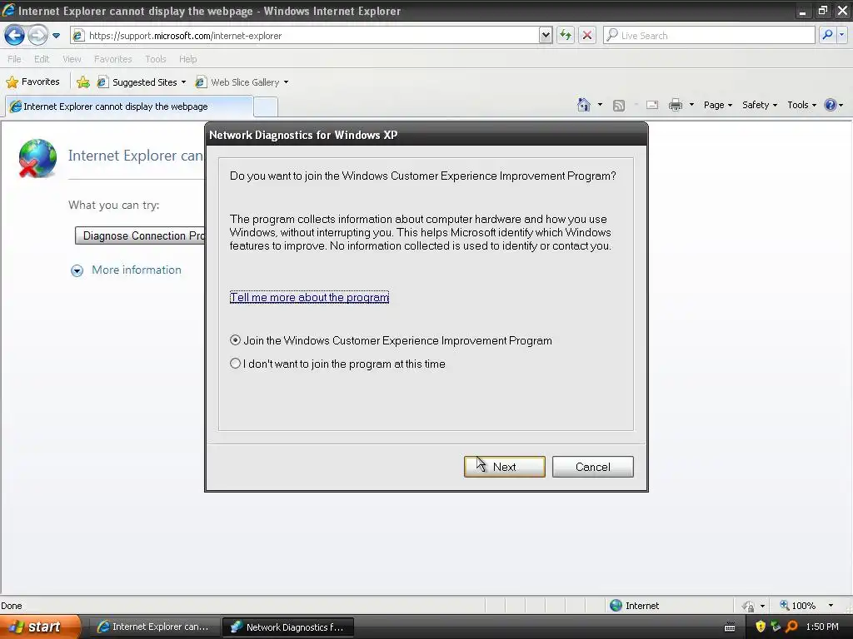Click the page icon beside the URL
The image size is (853, 639).
pos(78,35)
